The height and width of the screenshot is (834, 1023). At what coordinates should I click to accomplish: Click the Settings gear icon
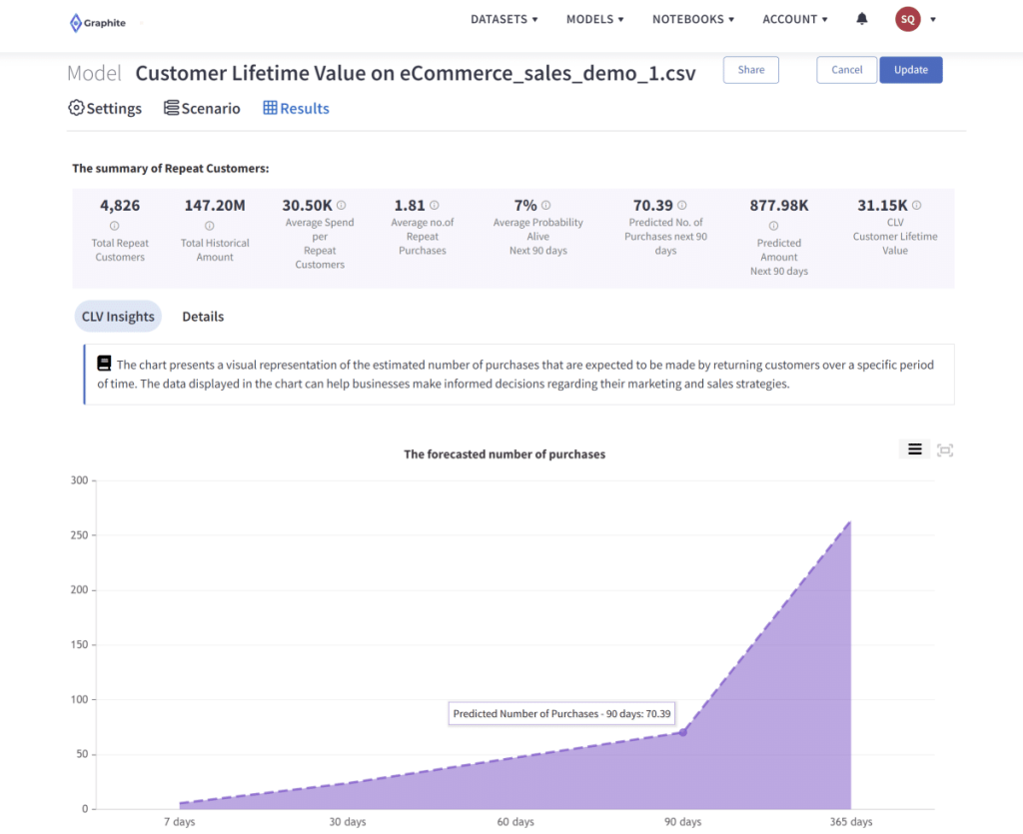pos(76,108)
